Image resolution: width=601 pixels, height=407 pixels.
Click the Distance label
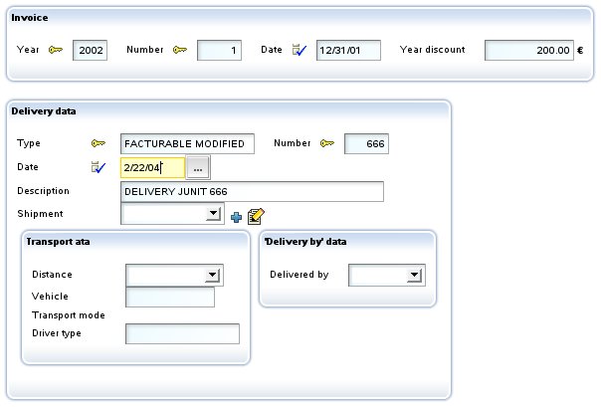coord(52,275)
